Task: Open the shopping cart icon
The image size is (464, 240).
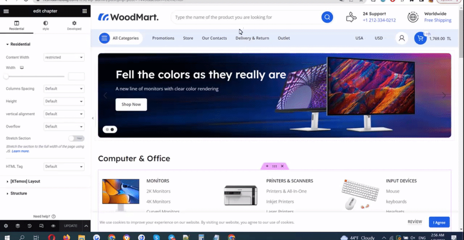Action: pos(420,38)
